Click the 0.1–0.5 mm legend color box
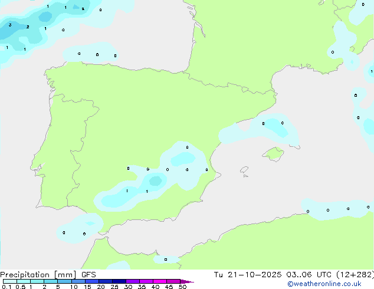374x289 pixels. coord(10,281)
